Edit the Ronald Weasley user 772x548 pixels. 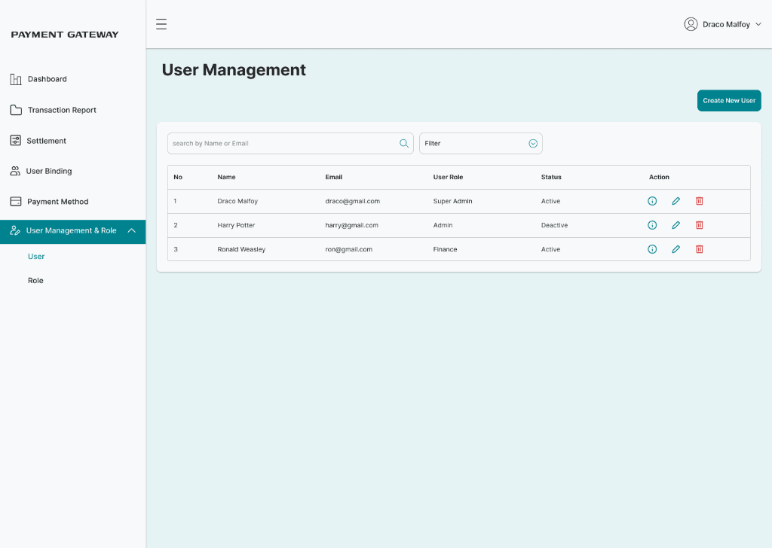coord(675,249)
